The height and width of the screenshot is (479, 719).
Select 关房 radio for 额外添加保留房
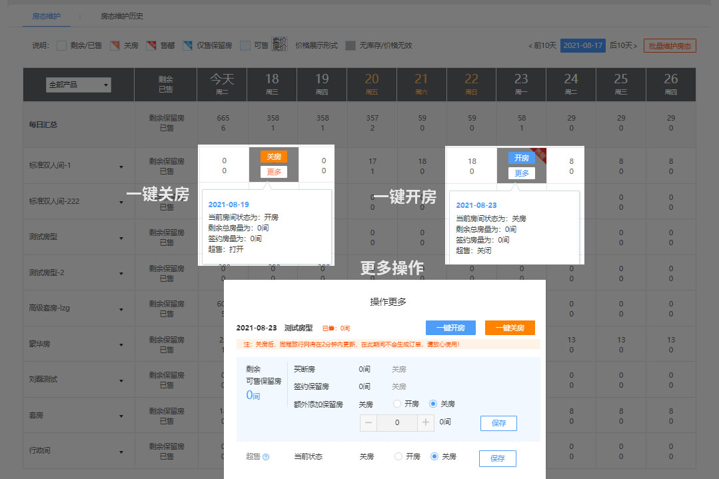pyautogui.click(x=434, y=404)
